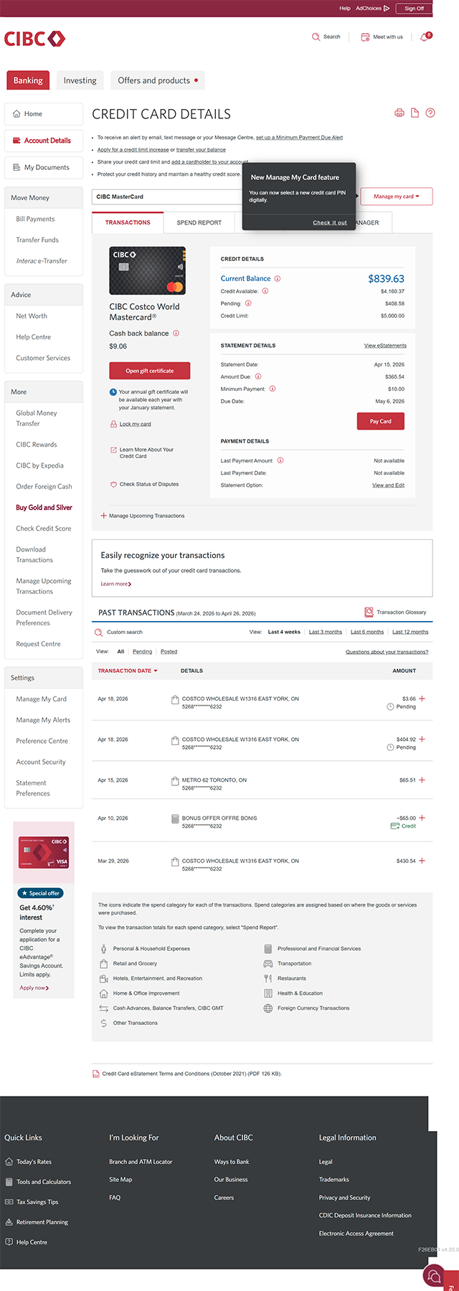The width and height of the screenshot is (459, 1291).
Task: Click the Custom search field
Action: [x=125, y=632]
